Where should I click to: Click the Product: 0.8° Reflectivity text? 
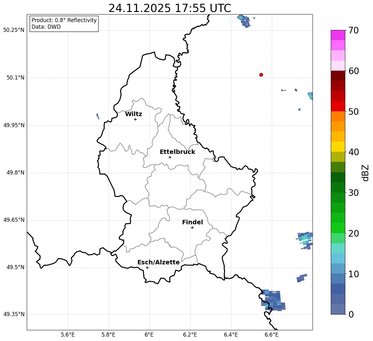tap(64, 20)
